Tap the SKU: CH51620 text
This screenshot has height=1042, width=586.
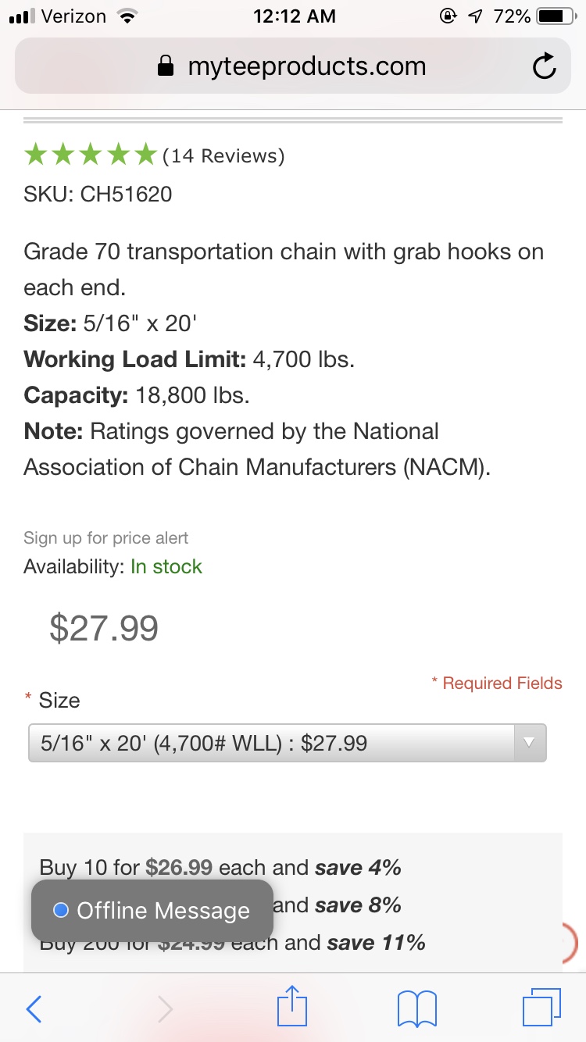pyautogui.click(x=98, y=194)
